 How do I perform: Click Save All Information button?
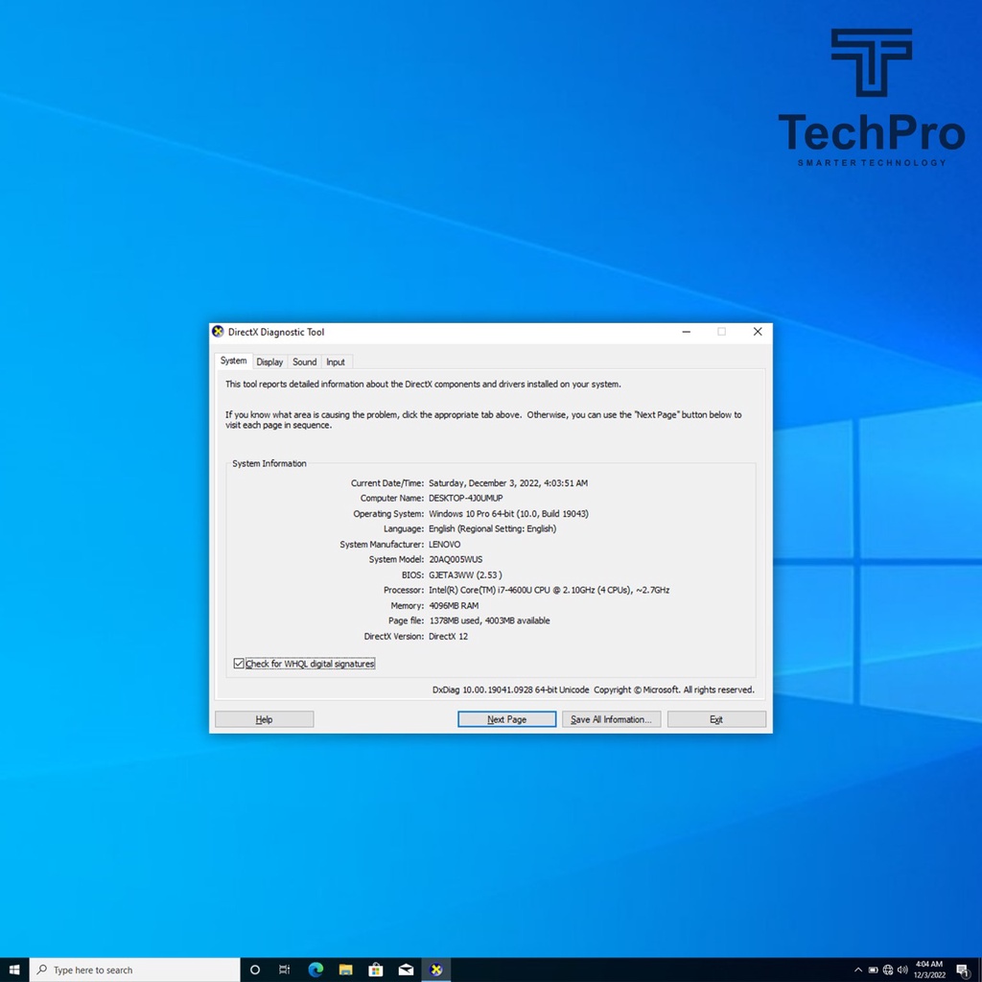click(611, 719)
